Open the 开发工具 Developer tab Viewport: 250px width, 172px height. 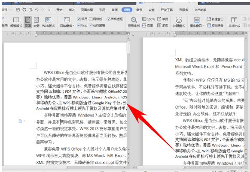tap(167, 10)
